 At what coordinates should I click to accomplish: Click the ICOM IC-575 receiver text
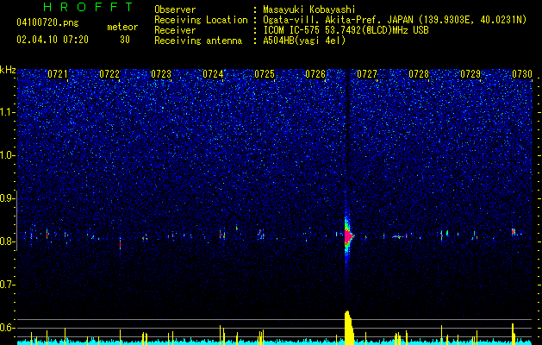346,30
